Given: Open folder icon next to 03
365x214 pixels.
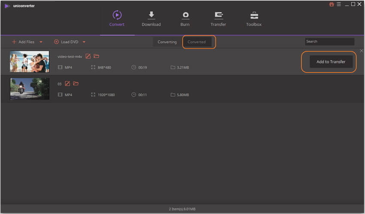Looking at the screenshot, I should (x=76, y=84).
